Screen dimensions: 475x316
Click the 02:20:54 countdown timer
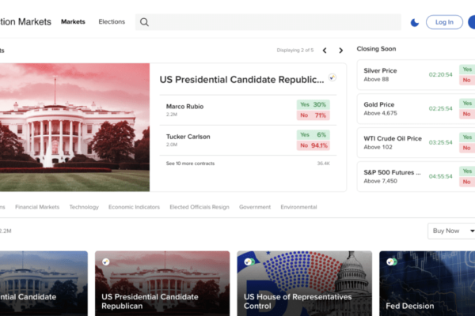(440, 75)
